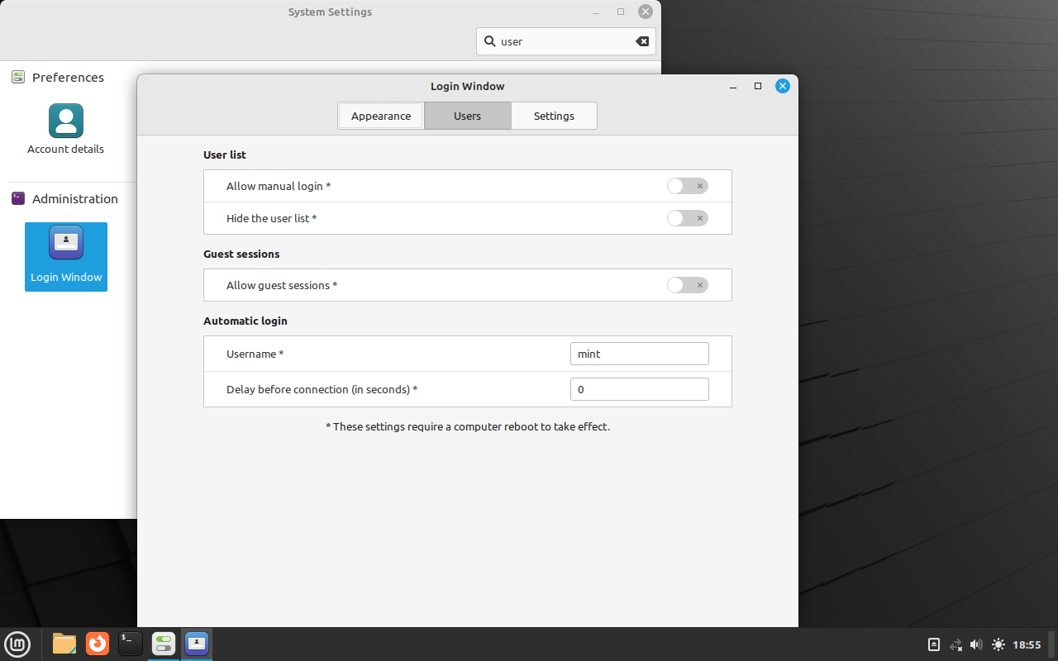Image resolution: width=1058 pixels, height=661 pixels.
Task: Click the automatic login Username field
Action: tap(639, 354)
